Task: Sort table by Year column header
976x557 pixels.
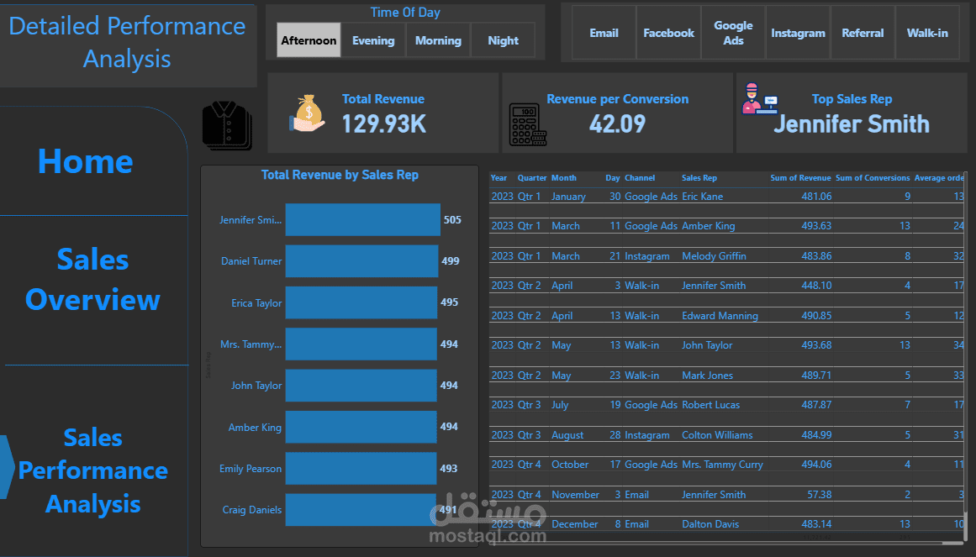Action: coord(499,178)
